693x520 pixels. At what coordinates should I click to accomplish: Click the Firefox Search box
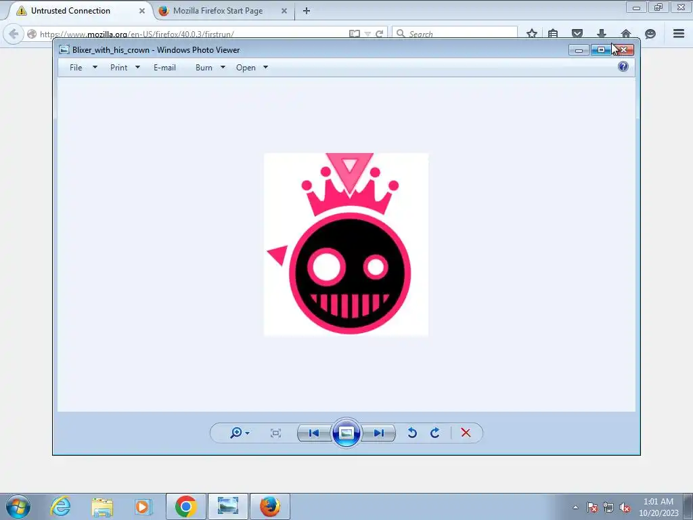(x=455, y=34)
